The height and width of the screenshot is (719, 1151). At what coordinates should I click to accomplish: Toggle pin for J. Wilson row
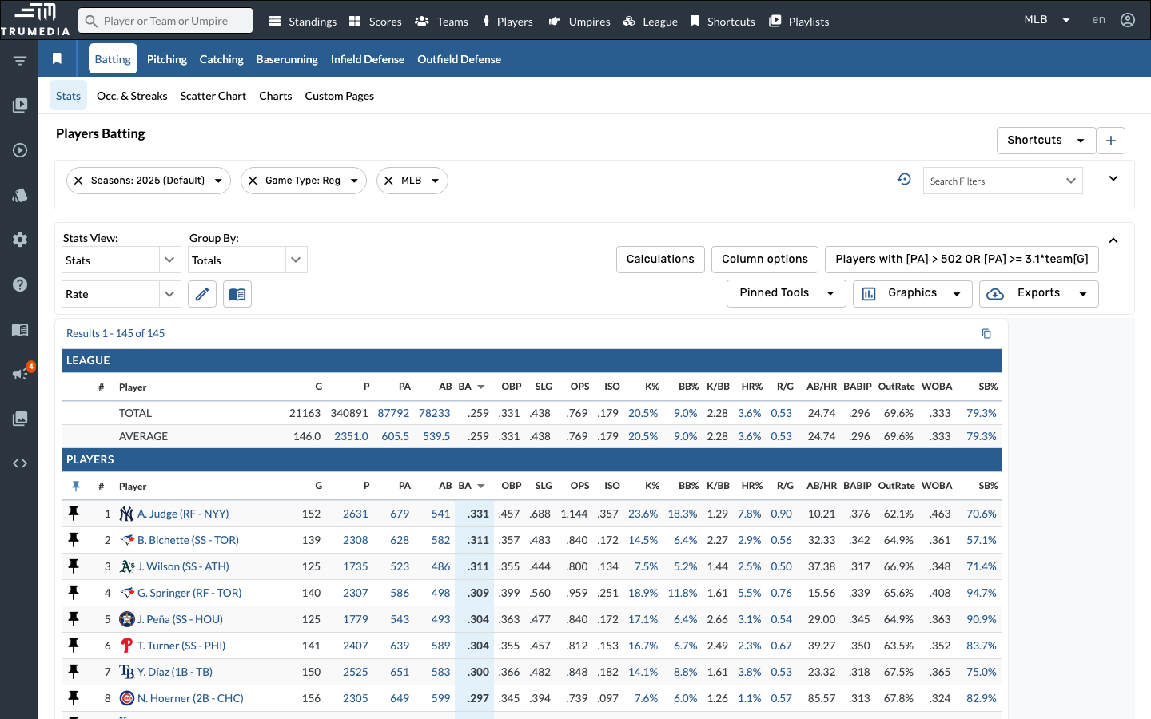click(x=74, y=566)
